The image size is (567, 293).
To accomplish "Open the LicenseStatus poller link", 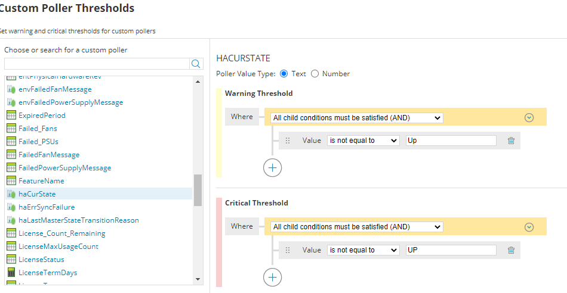I will point(41,260).
